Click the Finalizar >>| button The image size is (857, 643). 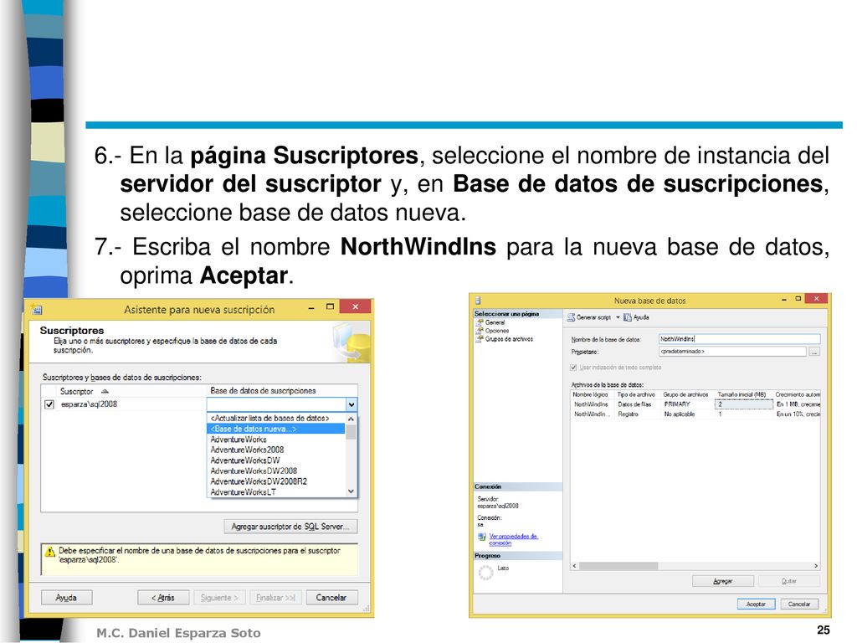[275, 598]
